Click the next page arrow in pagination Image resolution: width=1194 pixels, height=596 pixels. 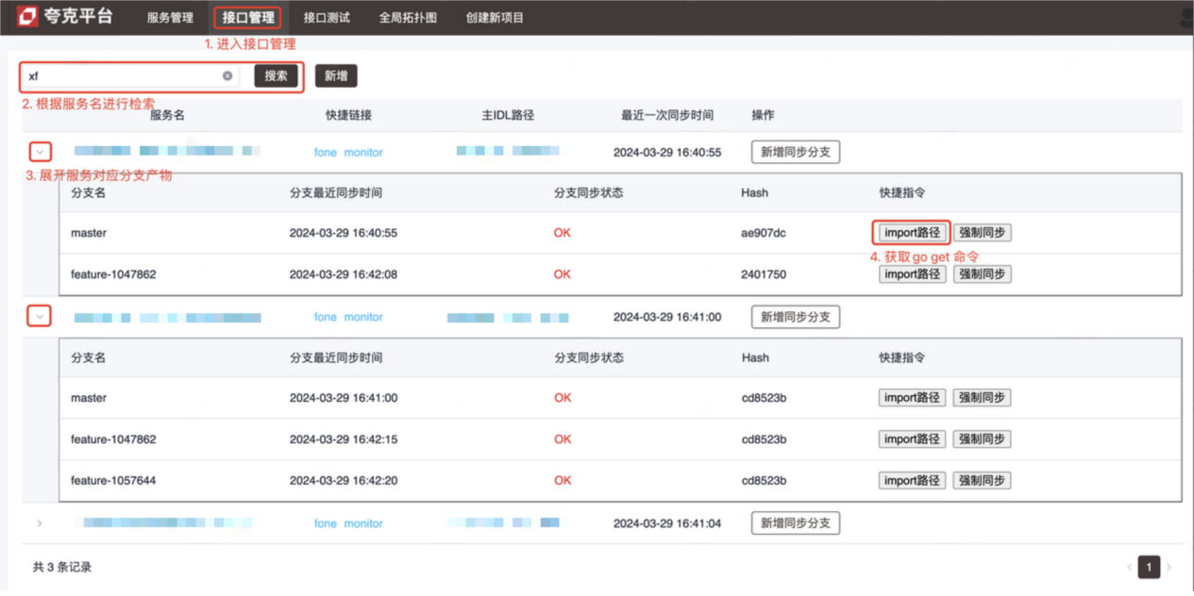(1168, 567)
